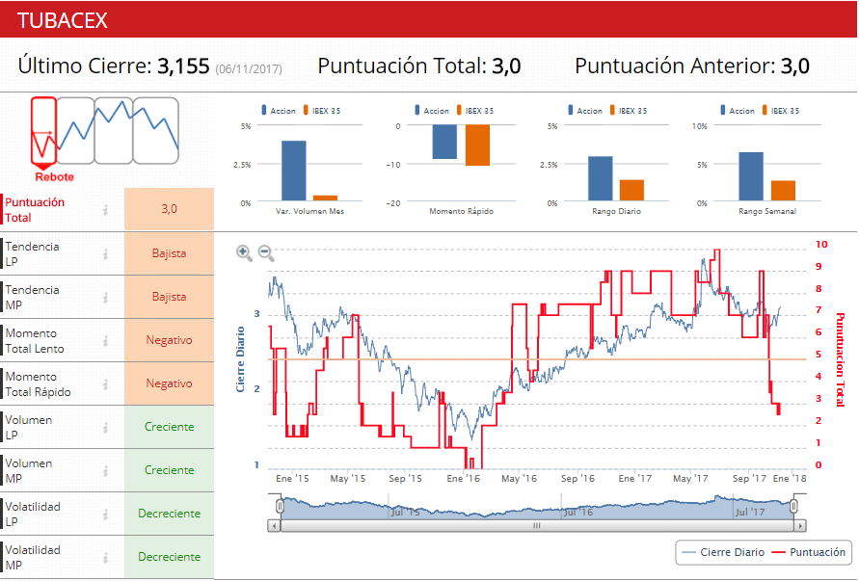Toggle IBEX 35 legend in Momento Rápido chart
This screenshot has height=581, width=859.
pyautogui.click(x=475, y=111)
